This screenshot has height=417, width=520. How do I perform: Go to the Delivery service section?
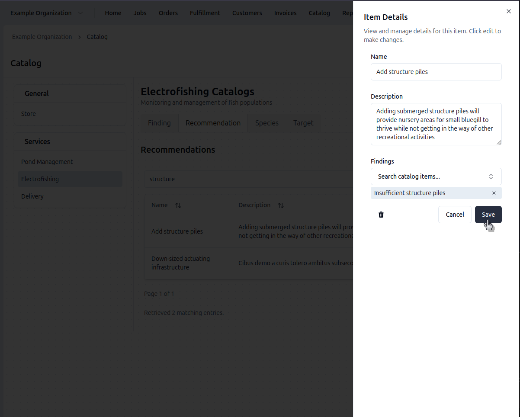(32, 196)
